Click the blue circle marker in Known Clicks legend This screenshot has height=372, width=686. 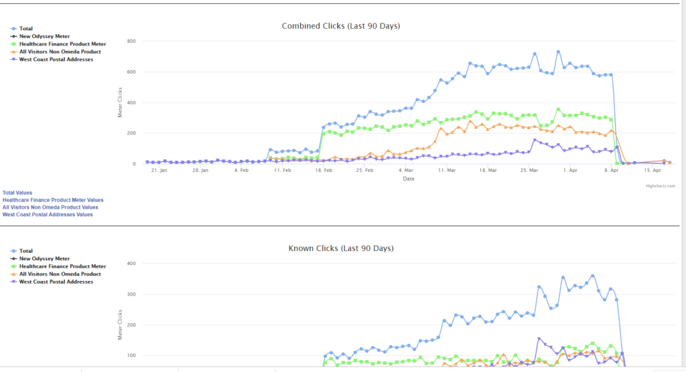click(x=13, y=251)
